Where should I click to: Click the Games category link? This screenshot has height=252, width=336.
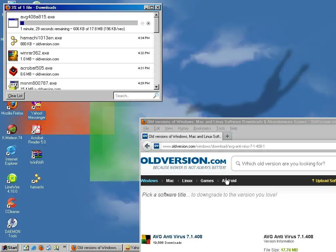click(207, 181)
